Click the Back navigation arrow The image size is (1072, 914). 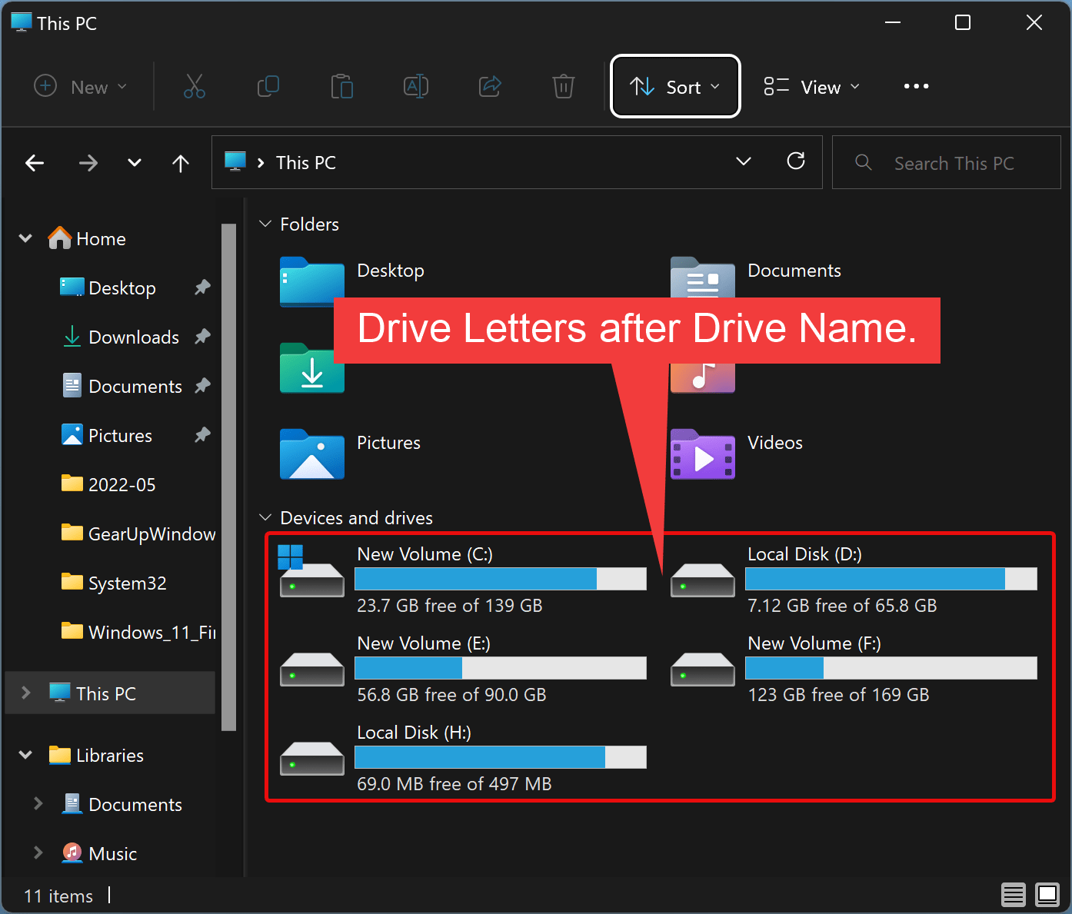pyautogui.click(x=35, y=162)
